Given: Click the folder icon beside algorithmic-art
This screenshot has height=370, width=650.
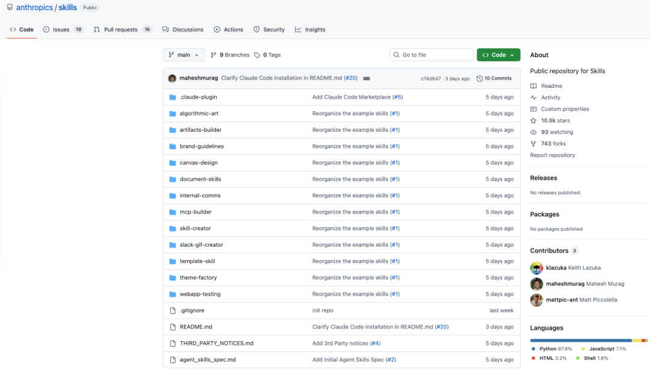Looking at the screenshot, I should [173, 114].
